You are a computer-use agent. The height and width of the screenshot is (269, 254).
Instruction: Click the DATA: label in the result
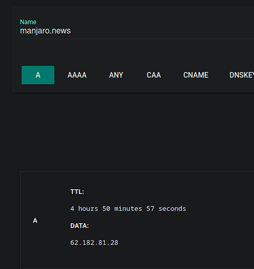pyautogui.click(x=79, y=225)
